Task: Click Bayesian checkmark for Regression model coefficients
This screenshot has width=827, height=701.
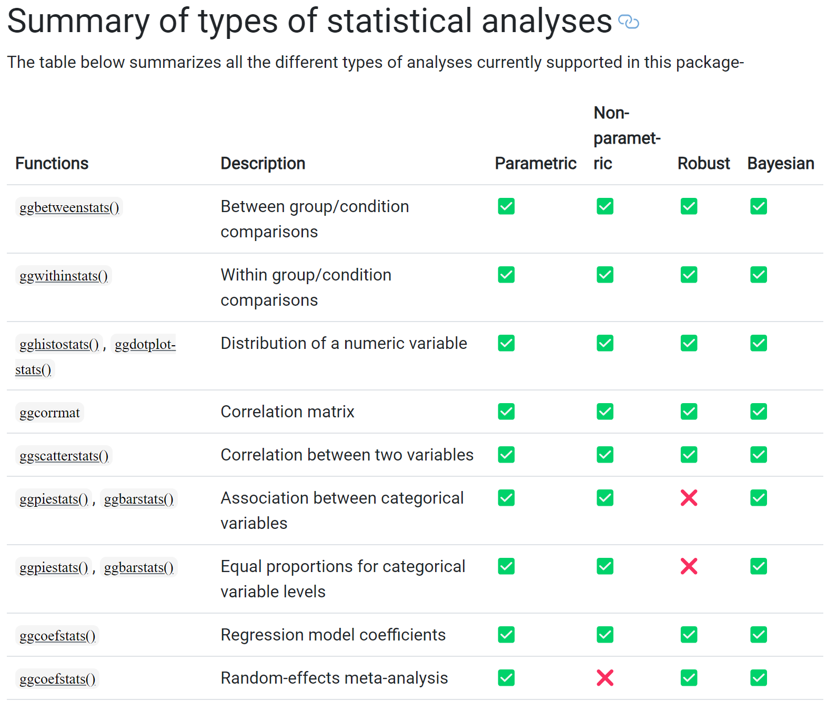Action: tap(759, 635)
